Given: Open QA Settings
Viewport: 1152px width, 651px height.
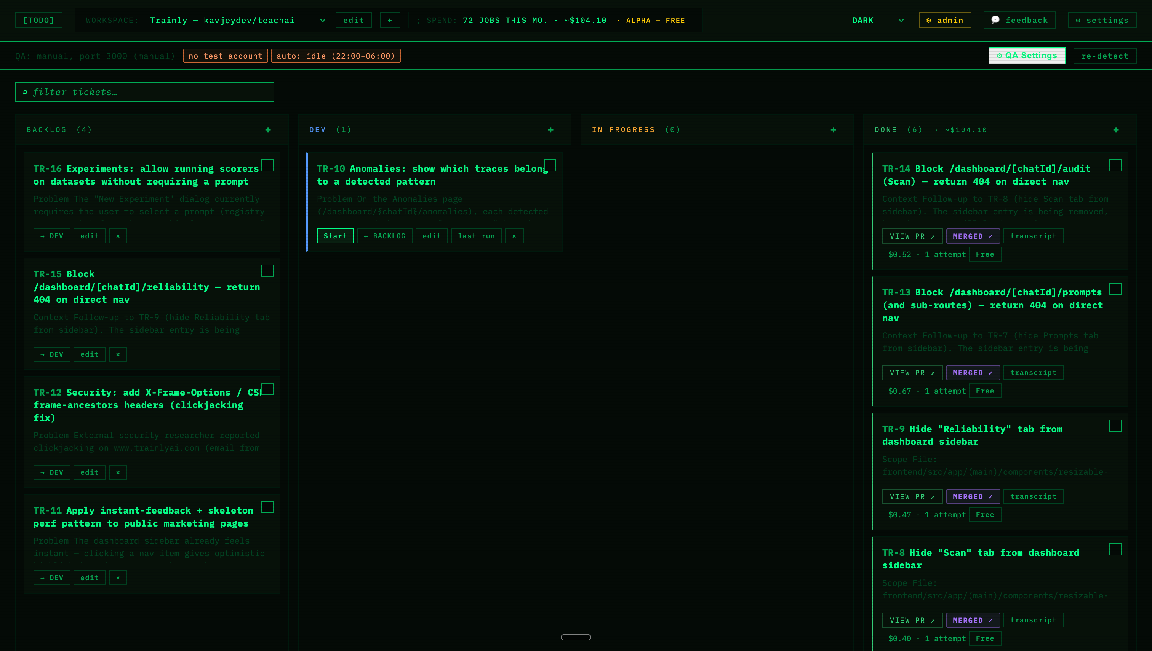Looking at the screenshot, I should [x=1027, y=56].
